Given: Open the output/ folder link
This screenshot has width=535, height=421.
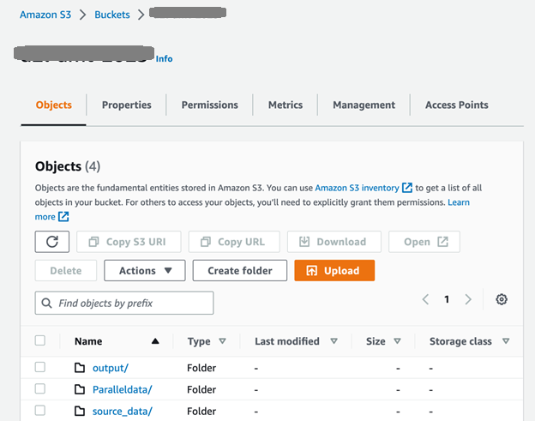Looking at the screenshot, I should 111,368.
